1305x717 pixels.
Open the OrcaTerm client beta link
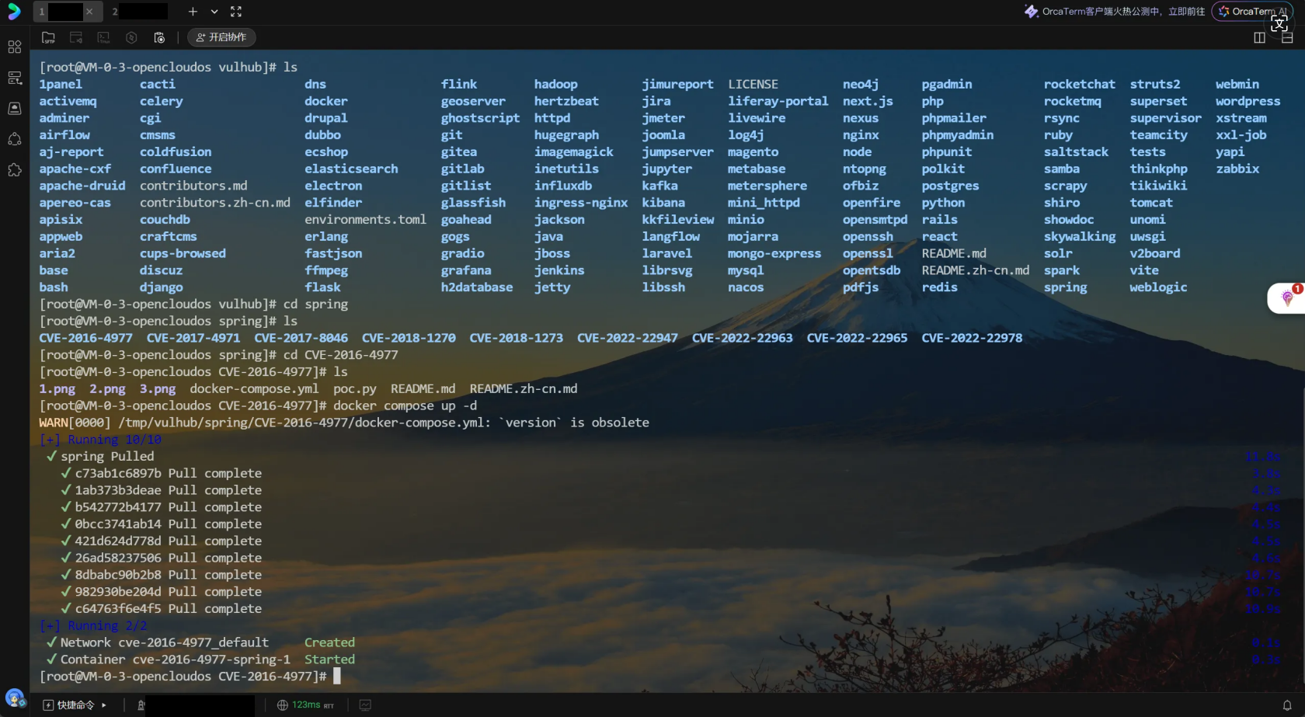(1115, 12)
